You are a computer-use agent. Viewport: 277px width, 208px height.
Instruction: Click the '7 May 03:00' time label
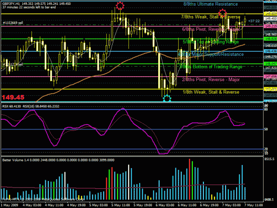point(231,205)
